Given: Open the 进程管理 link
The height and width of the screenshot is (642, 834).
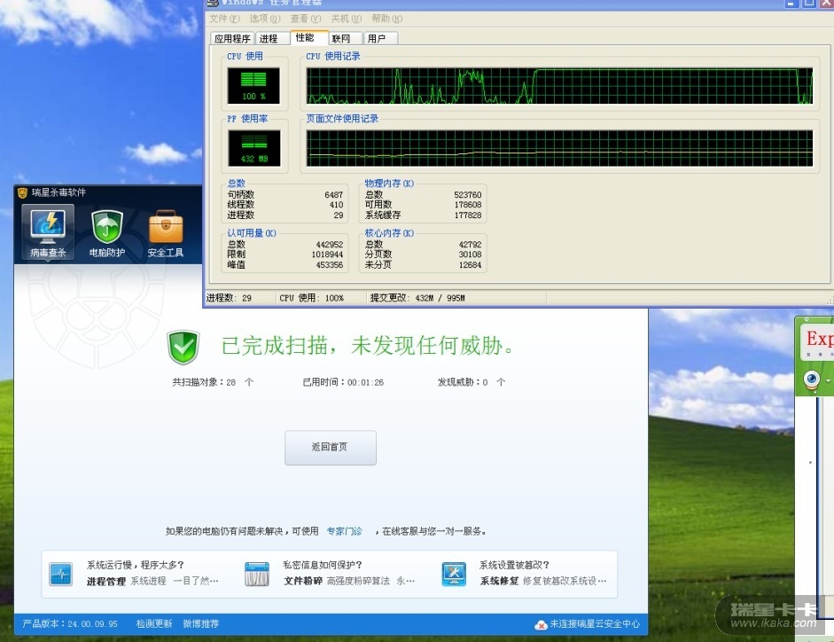Looking at the screenshot, I should pyautogui.click(x=106, y=582).
